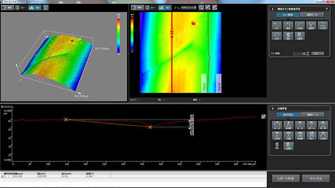Select the vertical Y line tool
The width and height of the screenshot is (335, 188).
pos(288,25)
